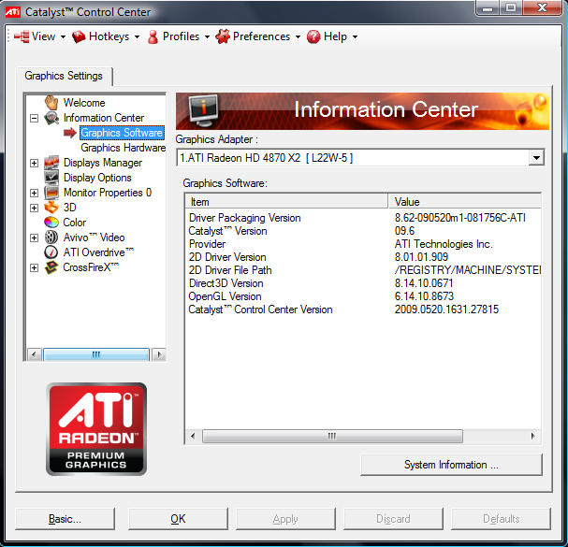Select the 2D Driver File Path row
The image size is (568, 547).
[363, 270]
